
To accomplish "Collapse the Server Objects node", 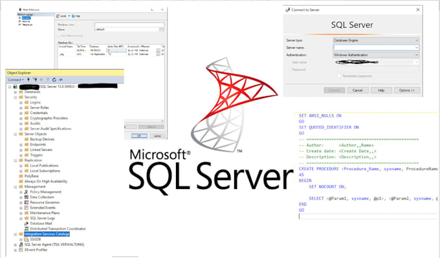I will (x=16, y=134).
